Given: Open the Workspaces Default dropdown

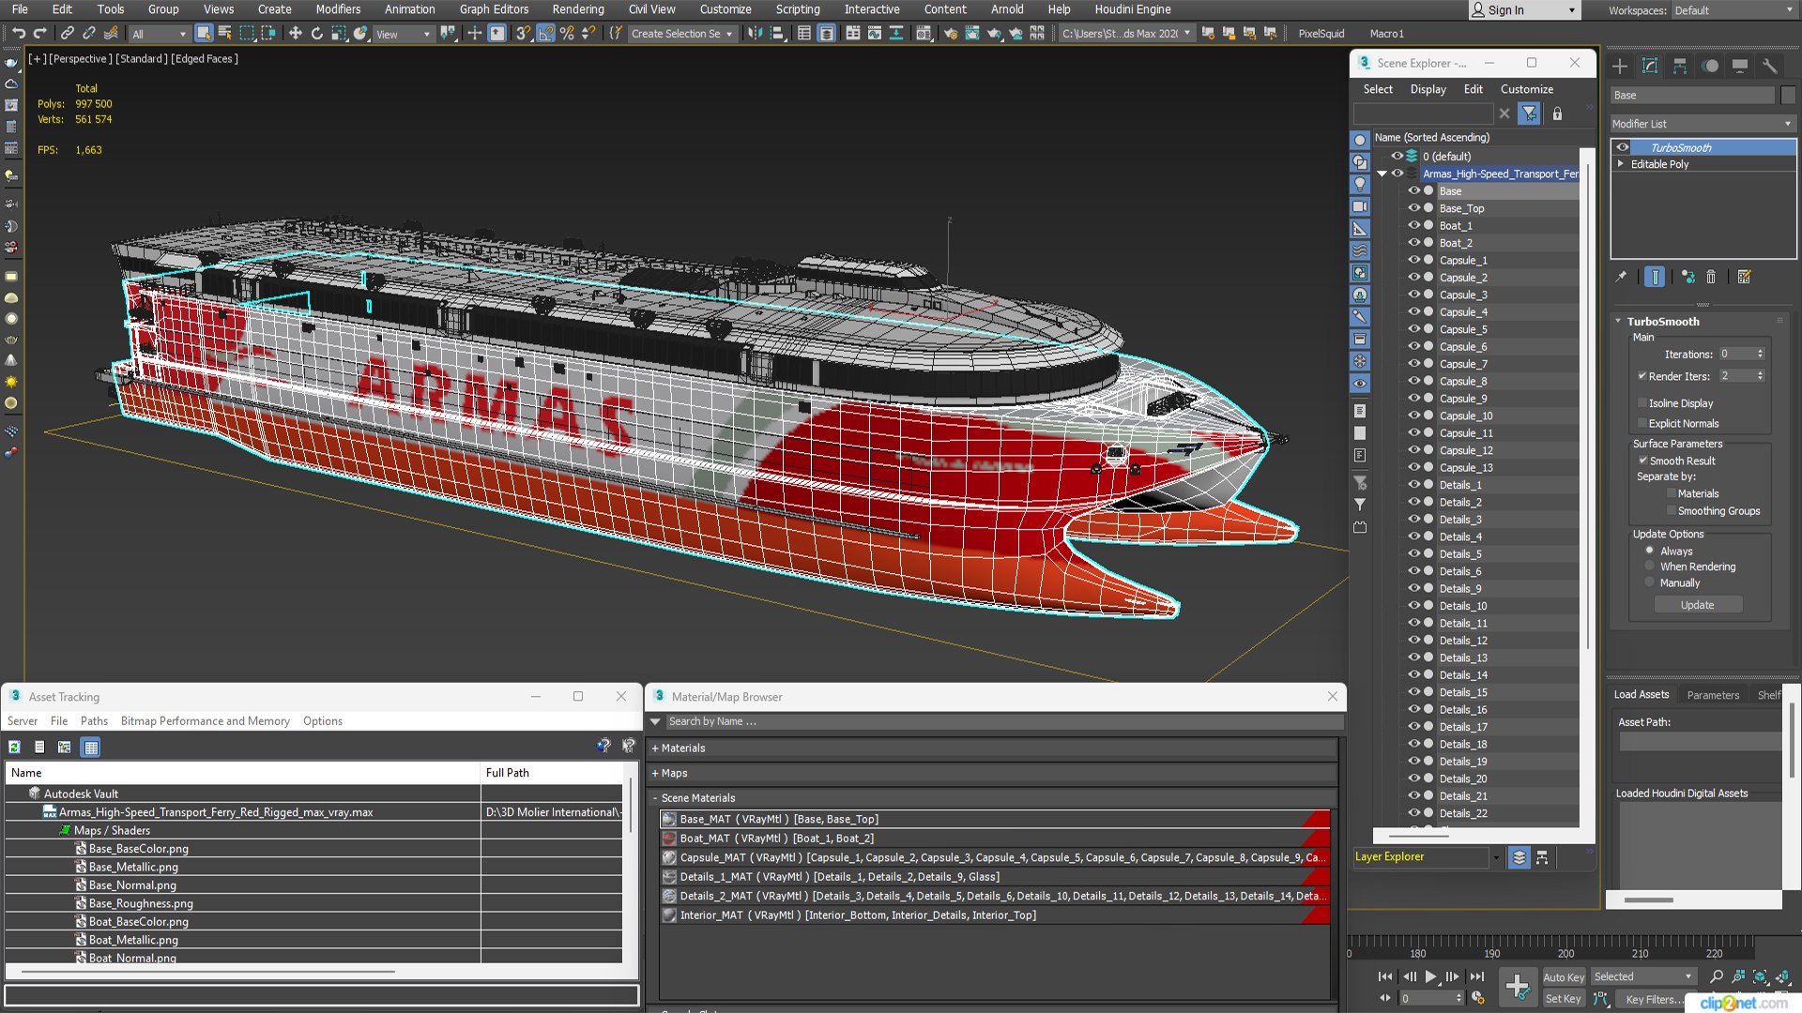Looking at the screenshot, I should tap(1733, 10).
